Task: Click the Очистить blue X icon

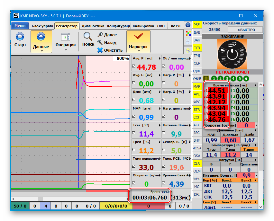Action: [x=100, y=50]
